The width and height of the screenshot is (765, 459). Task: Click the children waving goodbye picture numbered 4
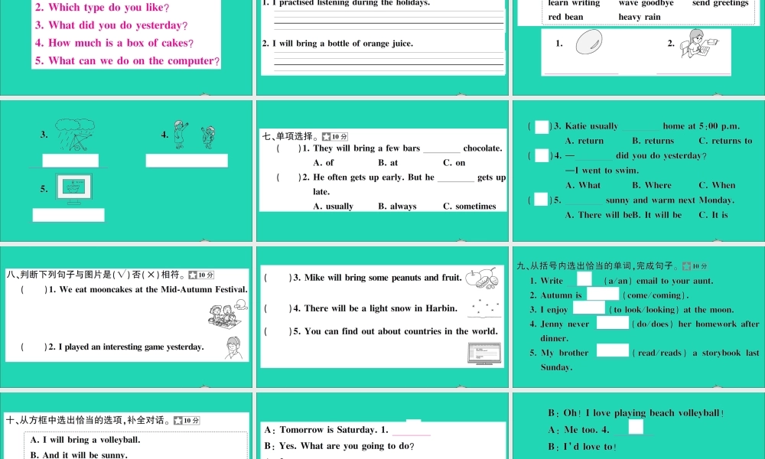[194, 135]
